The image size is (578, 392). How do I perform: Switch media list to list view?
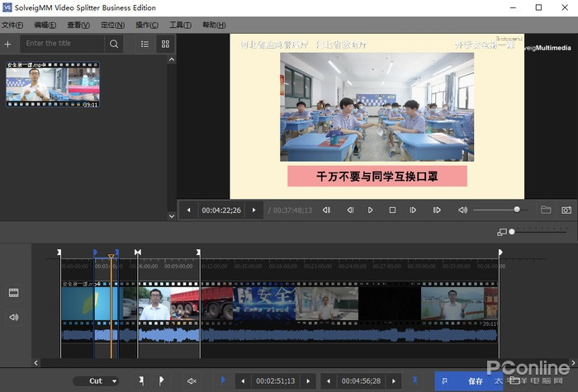144,44
